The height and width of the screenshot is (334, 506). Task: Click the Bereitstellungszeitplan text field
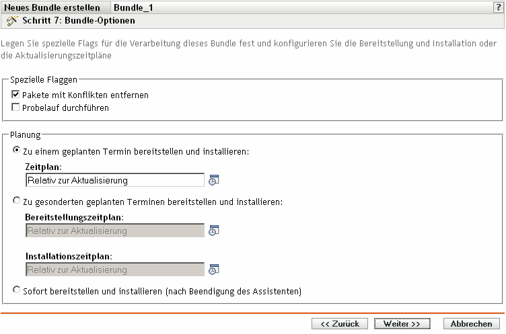114,231
